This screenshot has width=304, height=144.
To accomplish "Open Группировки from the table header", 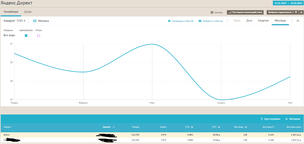I will 270,119.
